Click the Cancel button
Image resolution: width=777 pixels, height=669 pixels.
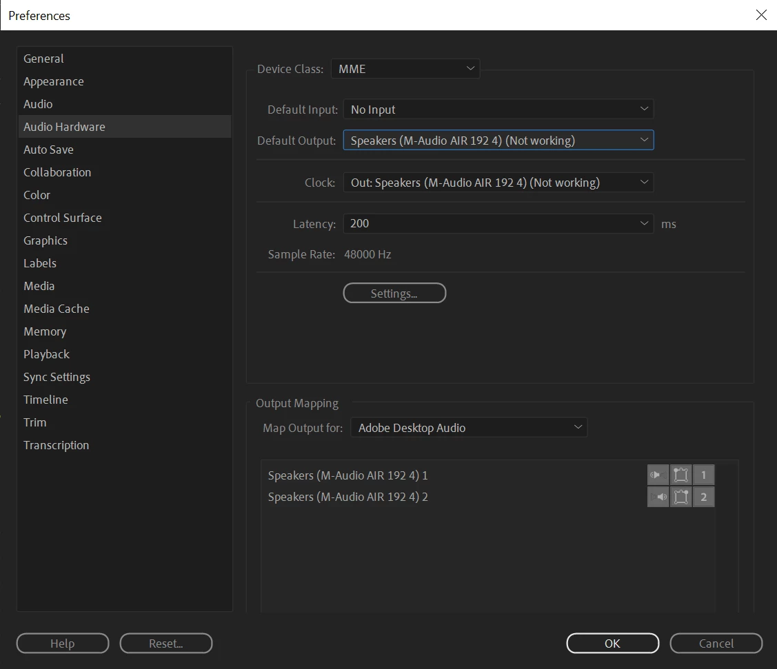point(716,644)
